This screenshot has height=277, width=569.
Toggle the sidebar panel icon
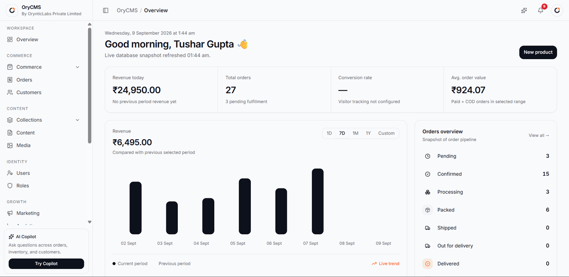(106, 10)
